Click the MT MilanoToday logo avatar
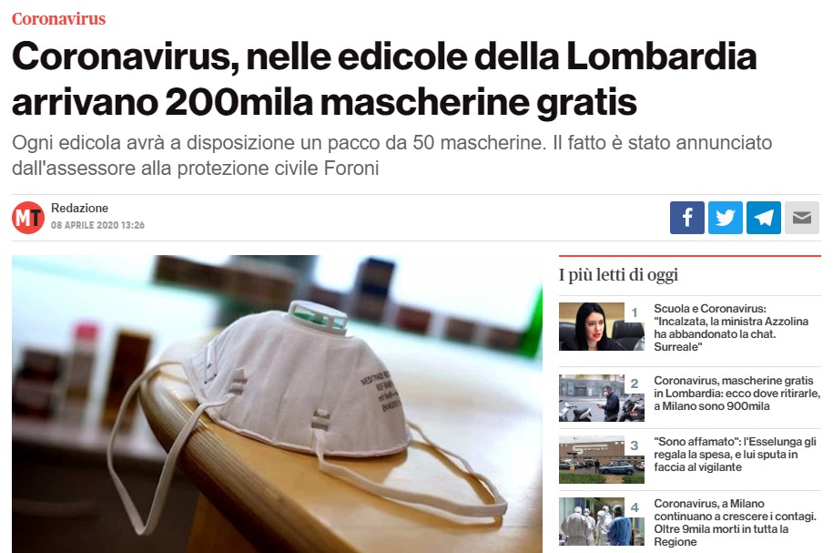This screenshot has width=833, height=553. tap(28, 218)
